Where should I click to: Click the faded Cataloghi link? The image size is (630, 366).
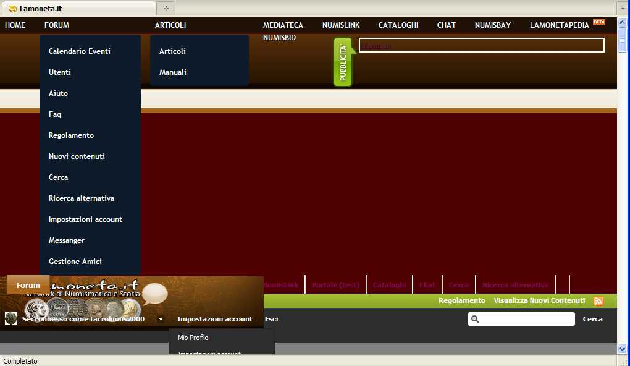click(389, 285)
